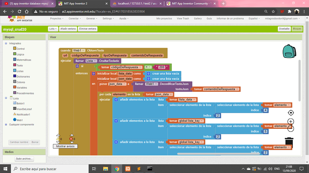Click the Windows taskbar search field

(x=51, y=169)
